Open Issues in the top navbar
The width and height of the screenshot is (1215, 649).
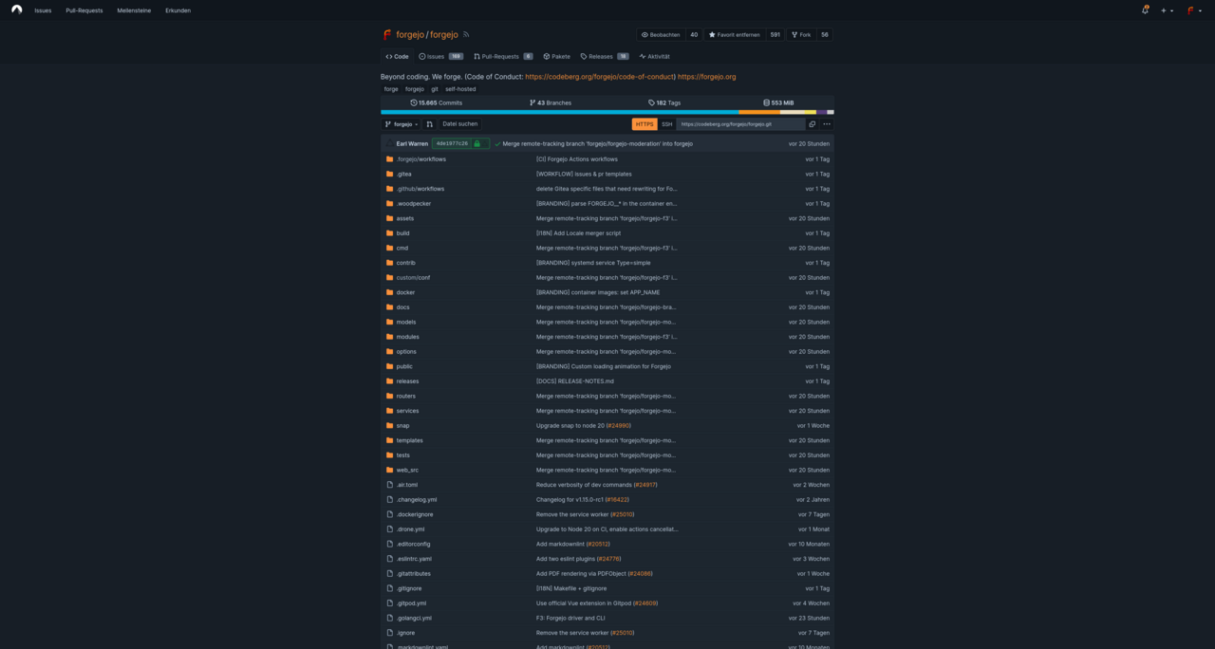point(43,10)
